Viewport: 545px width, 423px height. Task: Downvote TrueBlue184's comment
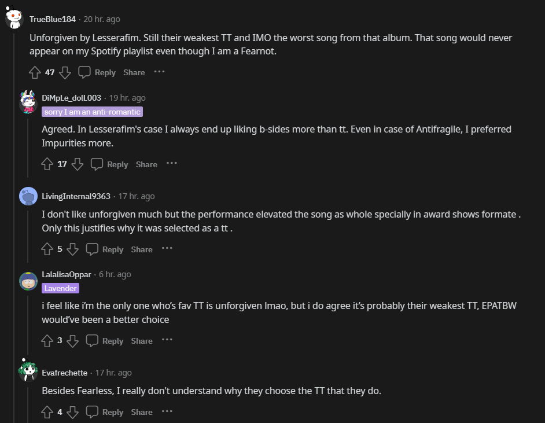tap(65, 72)
